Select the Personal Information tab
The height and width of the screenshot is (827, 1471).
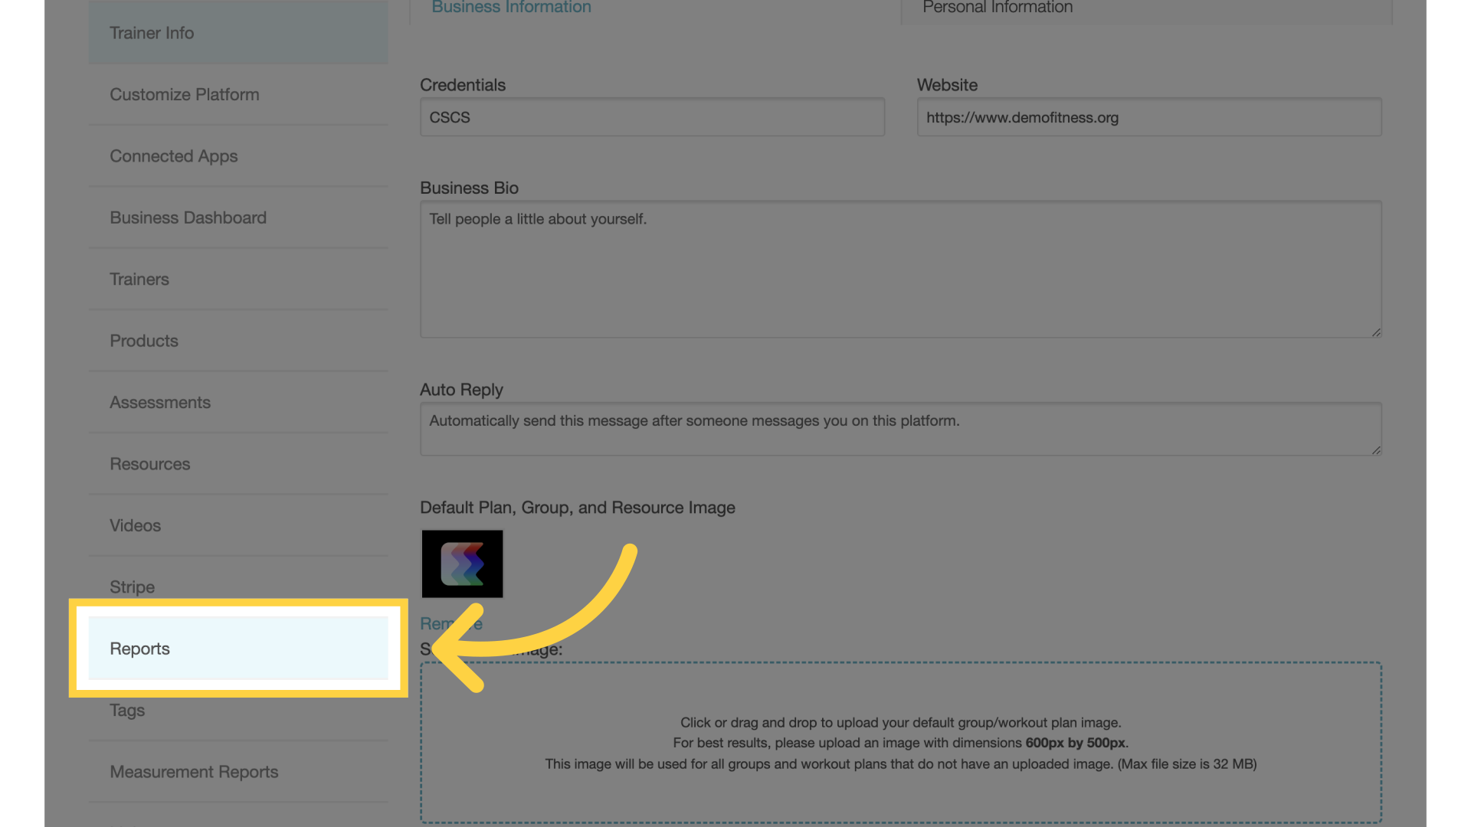pos(998,8)
